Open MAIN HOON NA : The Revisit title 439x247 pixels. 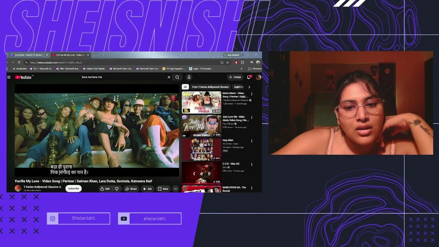(x=234, y=189)
